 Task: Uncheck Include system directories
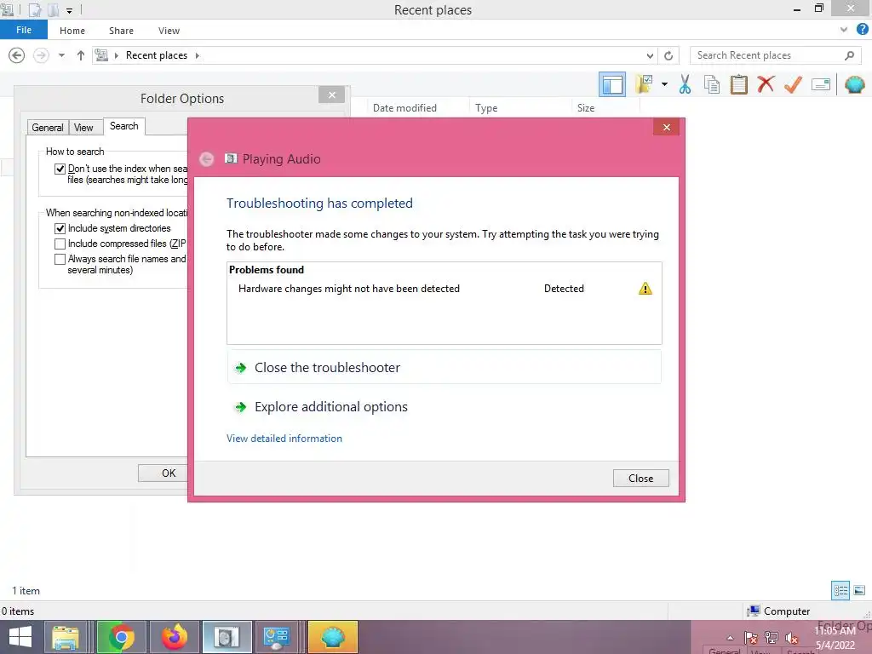coord(60,228)
